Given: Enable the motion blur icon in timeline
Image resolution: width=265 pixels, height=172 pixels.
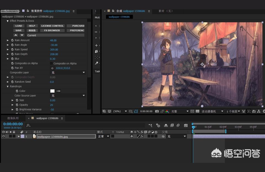Looking at the screenshot, I should tap(178, 125).
